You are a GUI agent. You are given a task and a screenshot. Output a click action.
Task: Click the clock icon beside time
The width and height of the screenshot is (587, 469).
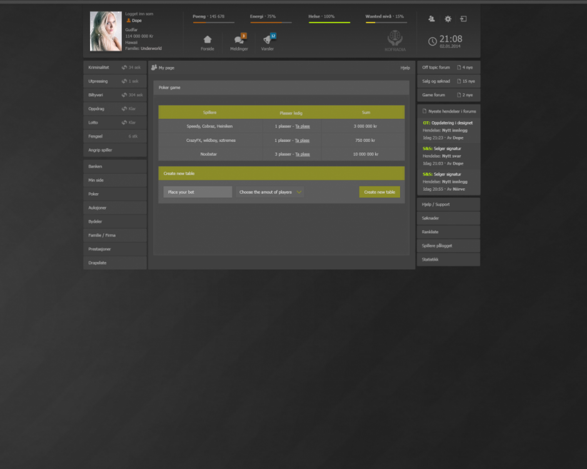432,41
